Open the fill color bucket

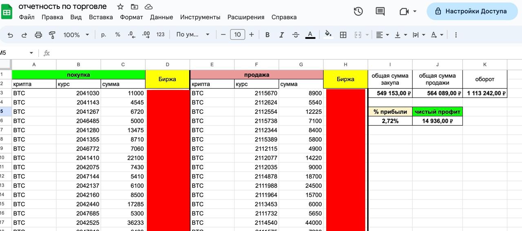click(328, 35)
